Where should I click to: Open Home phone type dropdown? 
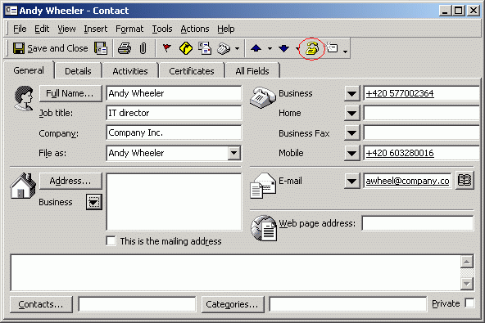(x=351, y=114)
